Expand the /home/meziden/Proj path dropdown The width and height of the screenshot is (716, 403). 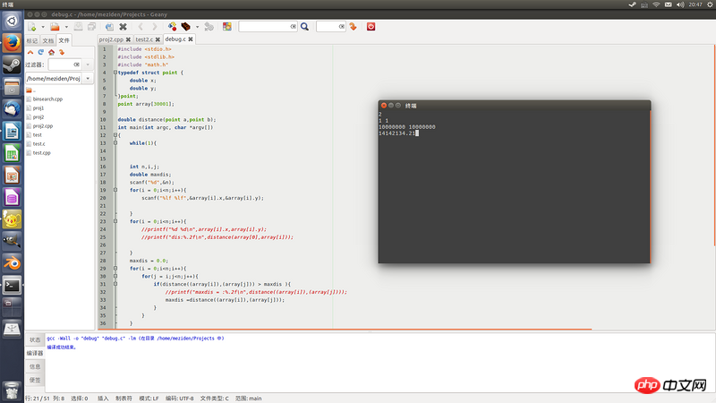pyautogui.click(x=88, y=79)
